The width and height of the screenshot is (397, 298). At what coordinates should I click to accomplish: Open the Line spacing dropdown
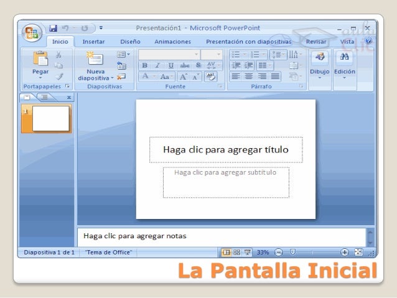tap(278, 54)
